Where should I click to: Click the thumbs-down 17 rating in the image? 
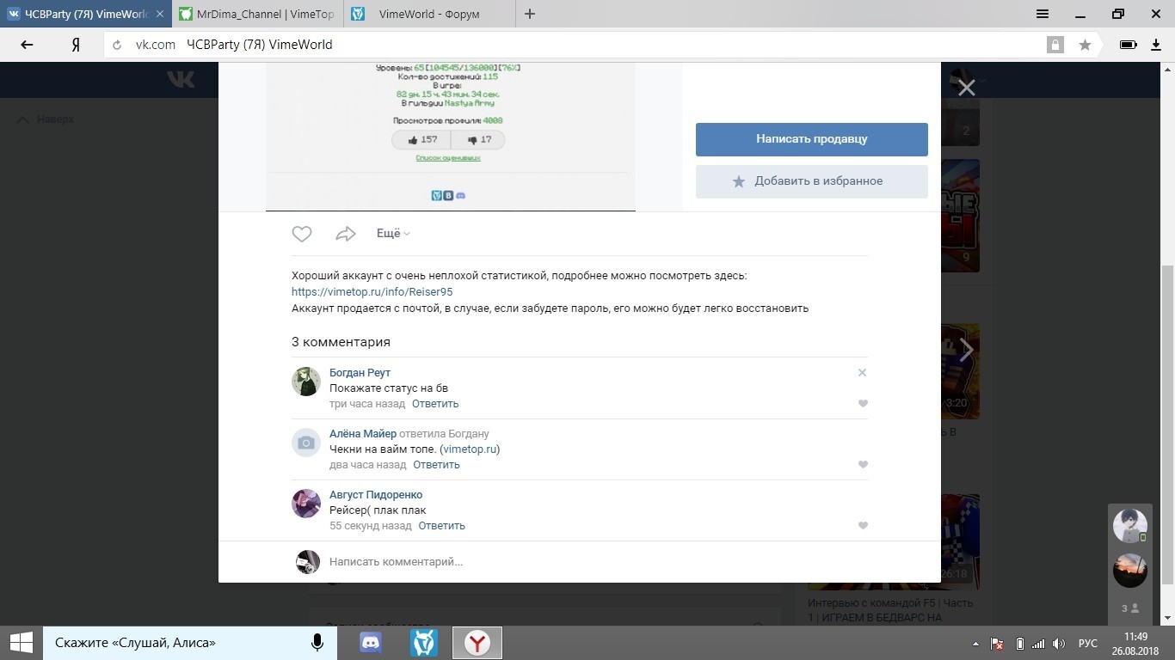pyautogui.click(x=478, y=140)
